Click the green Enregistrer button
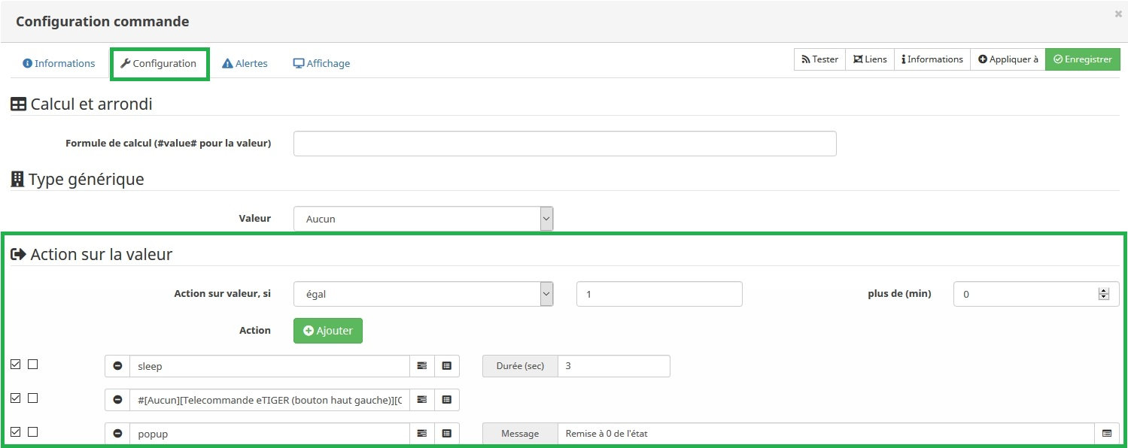The width and height of the screenshot is (1128, 448). [x=1082, y=59]
